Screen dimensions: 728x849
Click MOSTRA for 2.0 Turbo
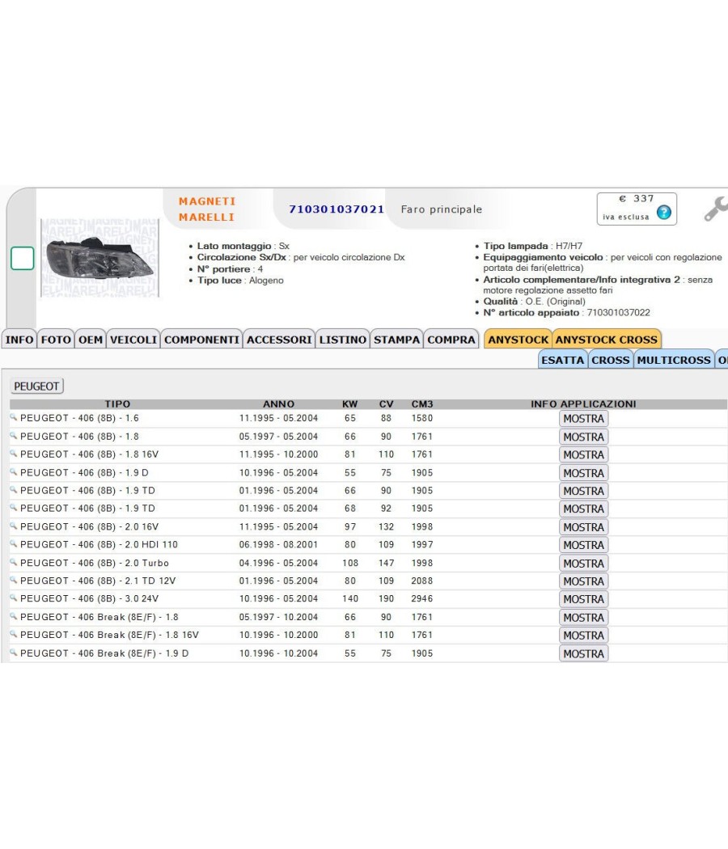pyautogui.click(x=583, y=563)
